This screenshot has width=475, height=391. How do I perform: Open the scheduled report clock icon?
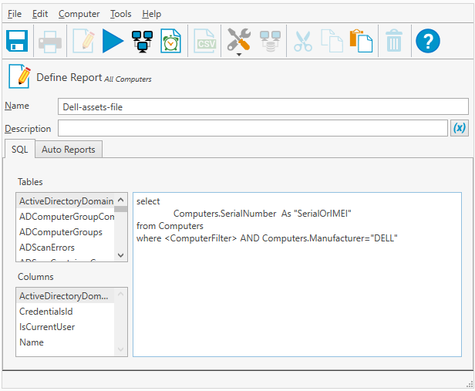point(171,41)
